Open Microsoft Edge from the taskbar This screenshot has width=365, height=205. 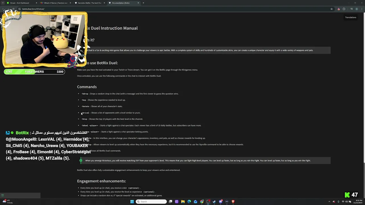tap(189, 202)
